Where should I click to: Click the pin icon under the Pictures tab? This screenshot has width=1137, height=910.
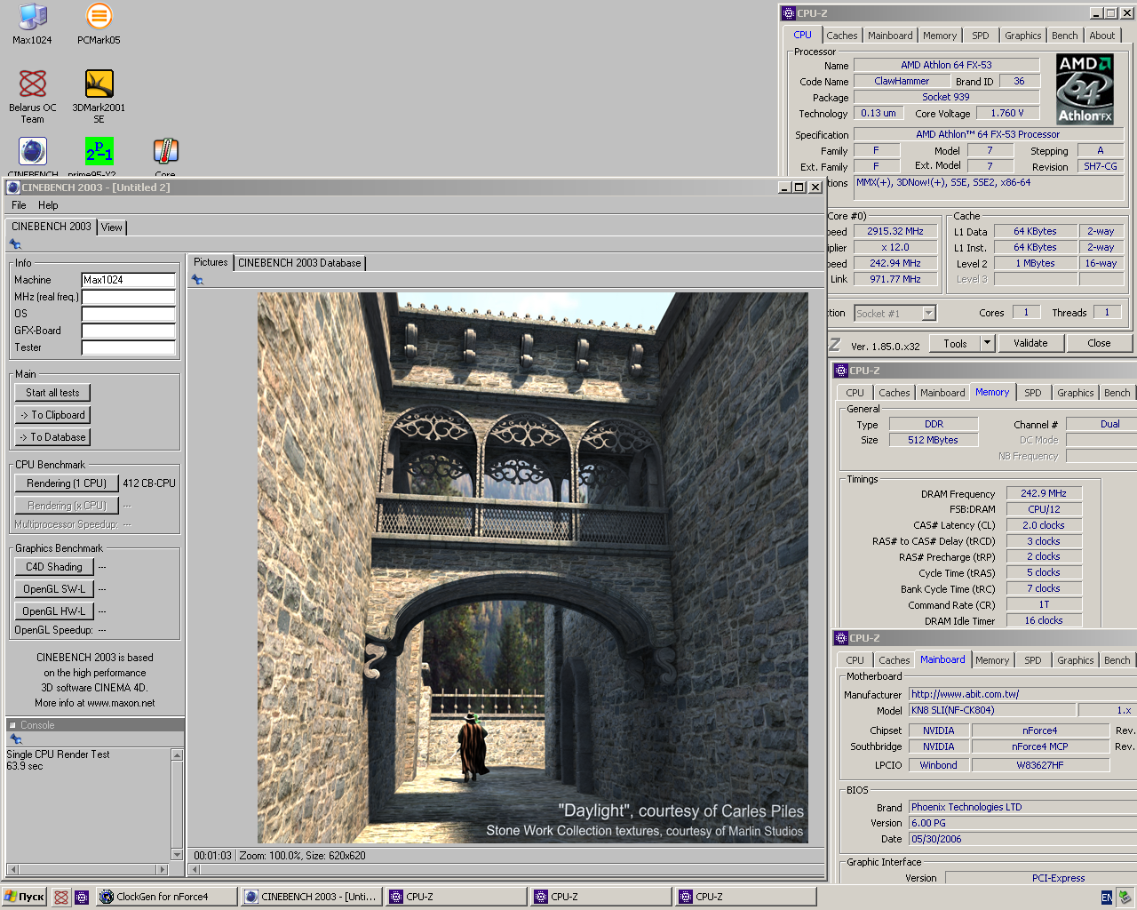[x=197, y=279]
